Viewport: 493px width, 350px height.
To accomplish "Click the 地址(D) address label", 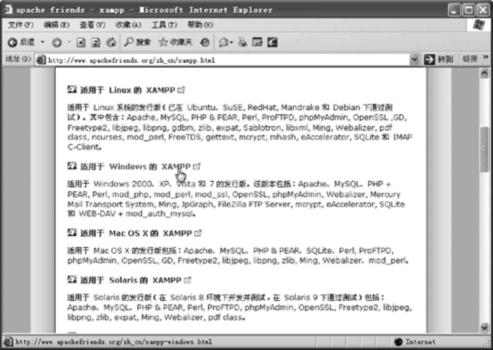I will point(18,59).
